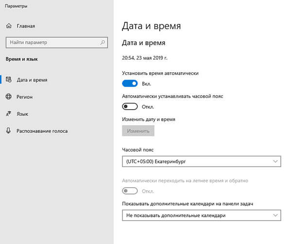Image resolution: width=306 pixels, height=244 pixels.
Task: Go to Главная settings home
Action: pyautogui.click(x=26, y=26)
